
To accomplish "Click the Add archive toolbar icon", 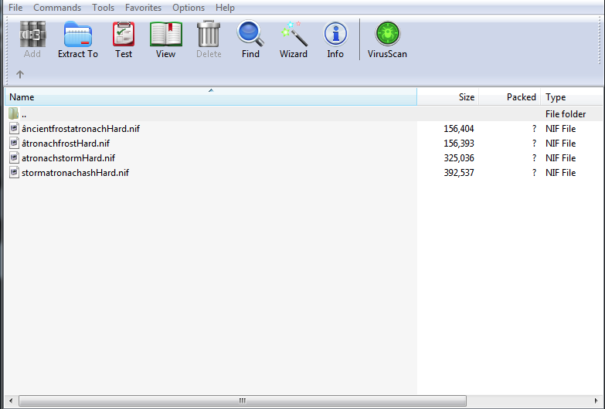I will pyautogui.click(x=32, y=34).
